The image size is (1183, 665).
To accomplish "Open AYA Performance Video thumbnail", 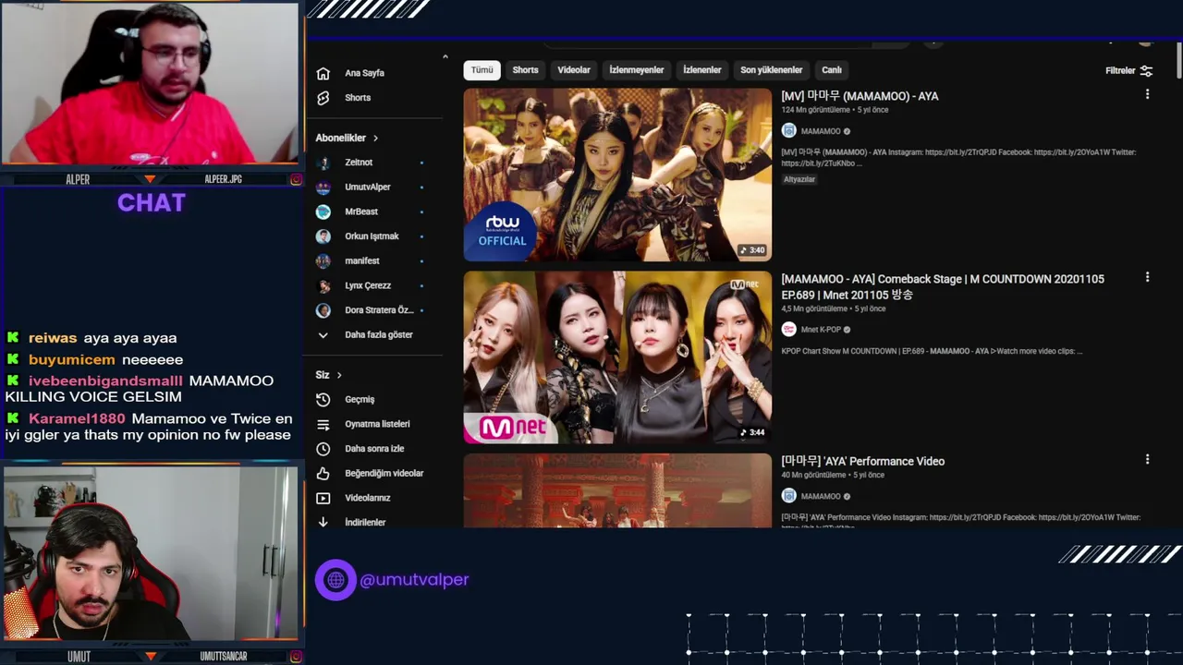I will (x=617, y=490).
